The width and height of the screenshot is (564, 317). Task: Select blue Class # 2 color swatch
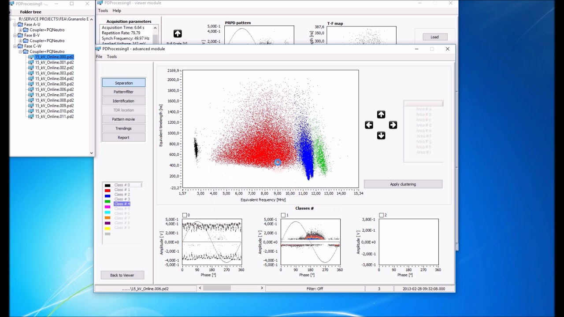108,195
